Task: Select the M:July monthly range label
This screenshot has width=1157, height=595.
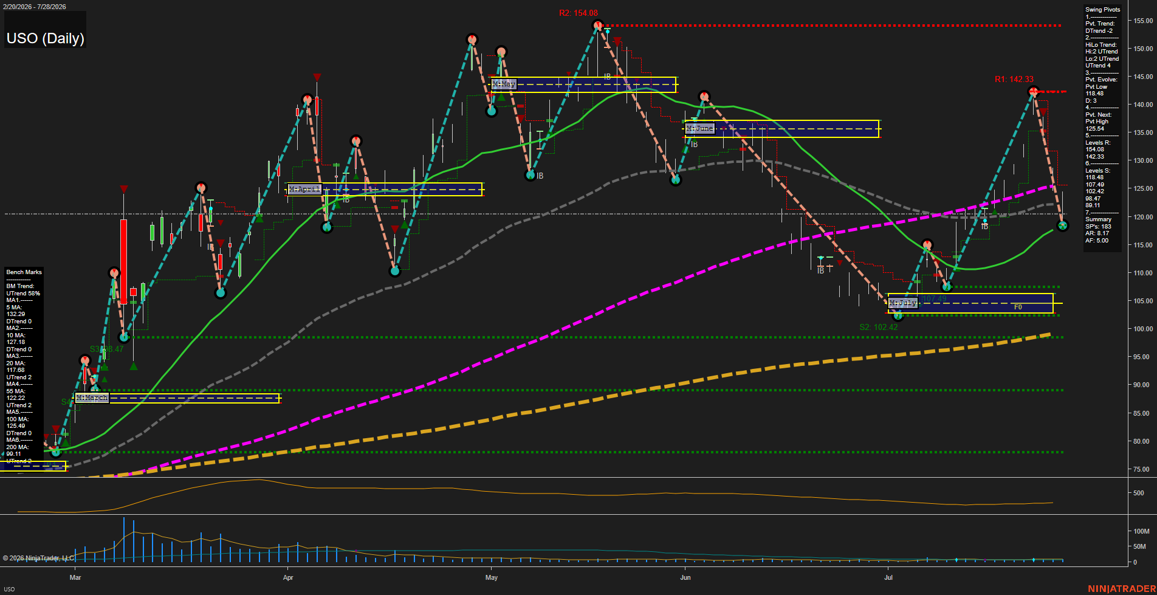Action: click(903, 303)
